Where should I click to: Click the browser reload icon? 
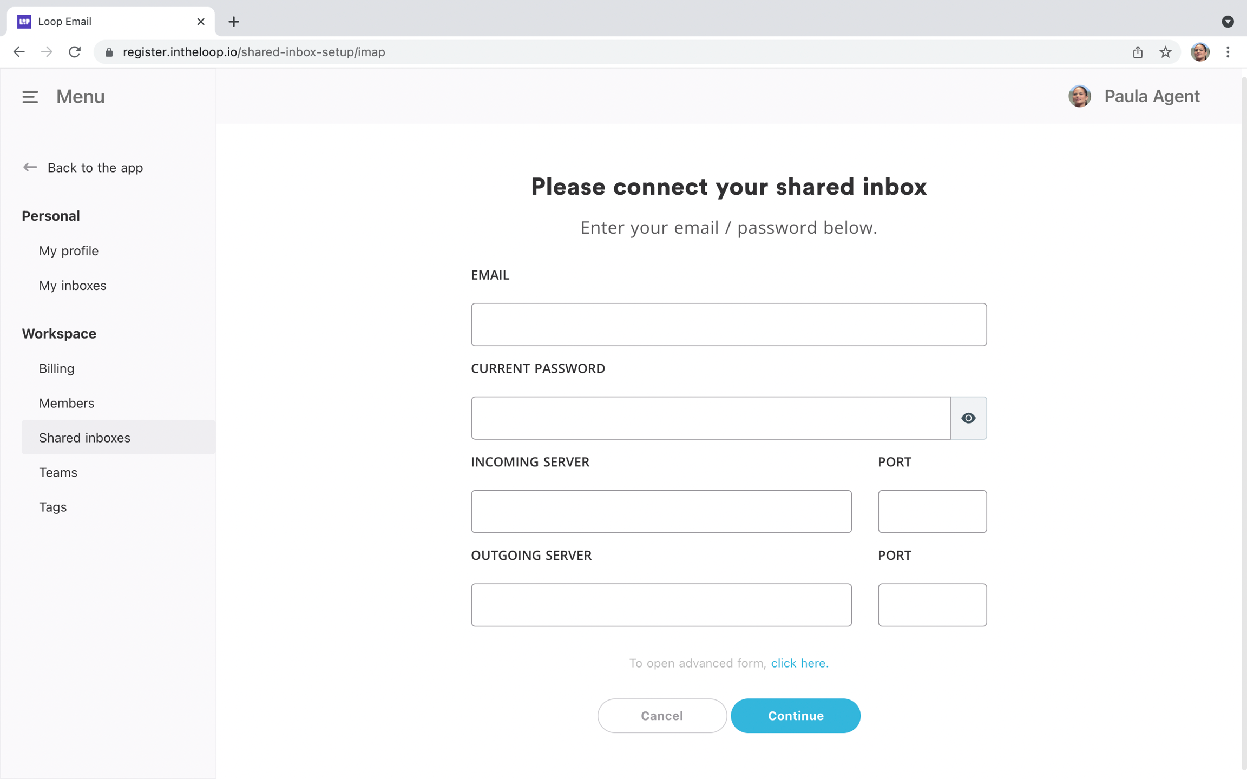tap(75, 52)
